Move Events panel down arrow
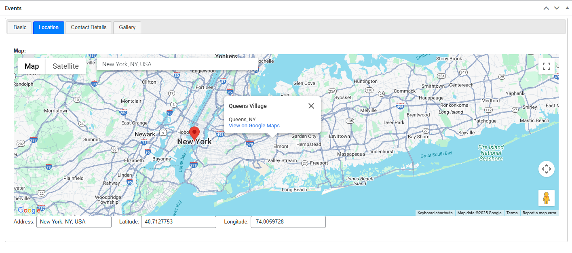 pos(557,8)
